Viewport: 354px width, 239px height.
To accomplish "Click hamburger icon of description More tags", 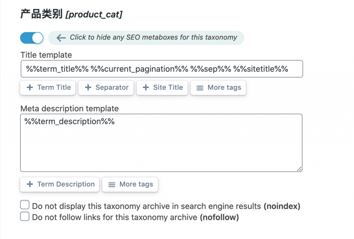I will (112, 185).
